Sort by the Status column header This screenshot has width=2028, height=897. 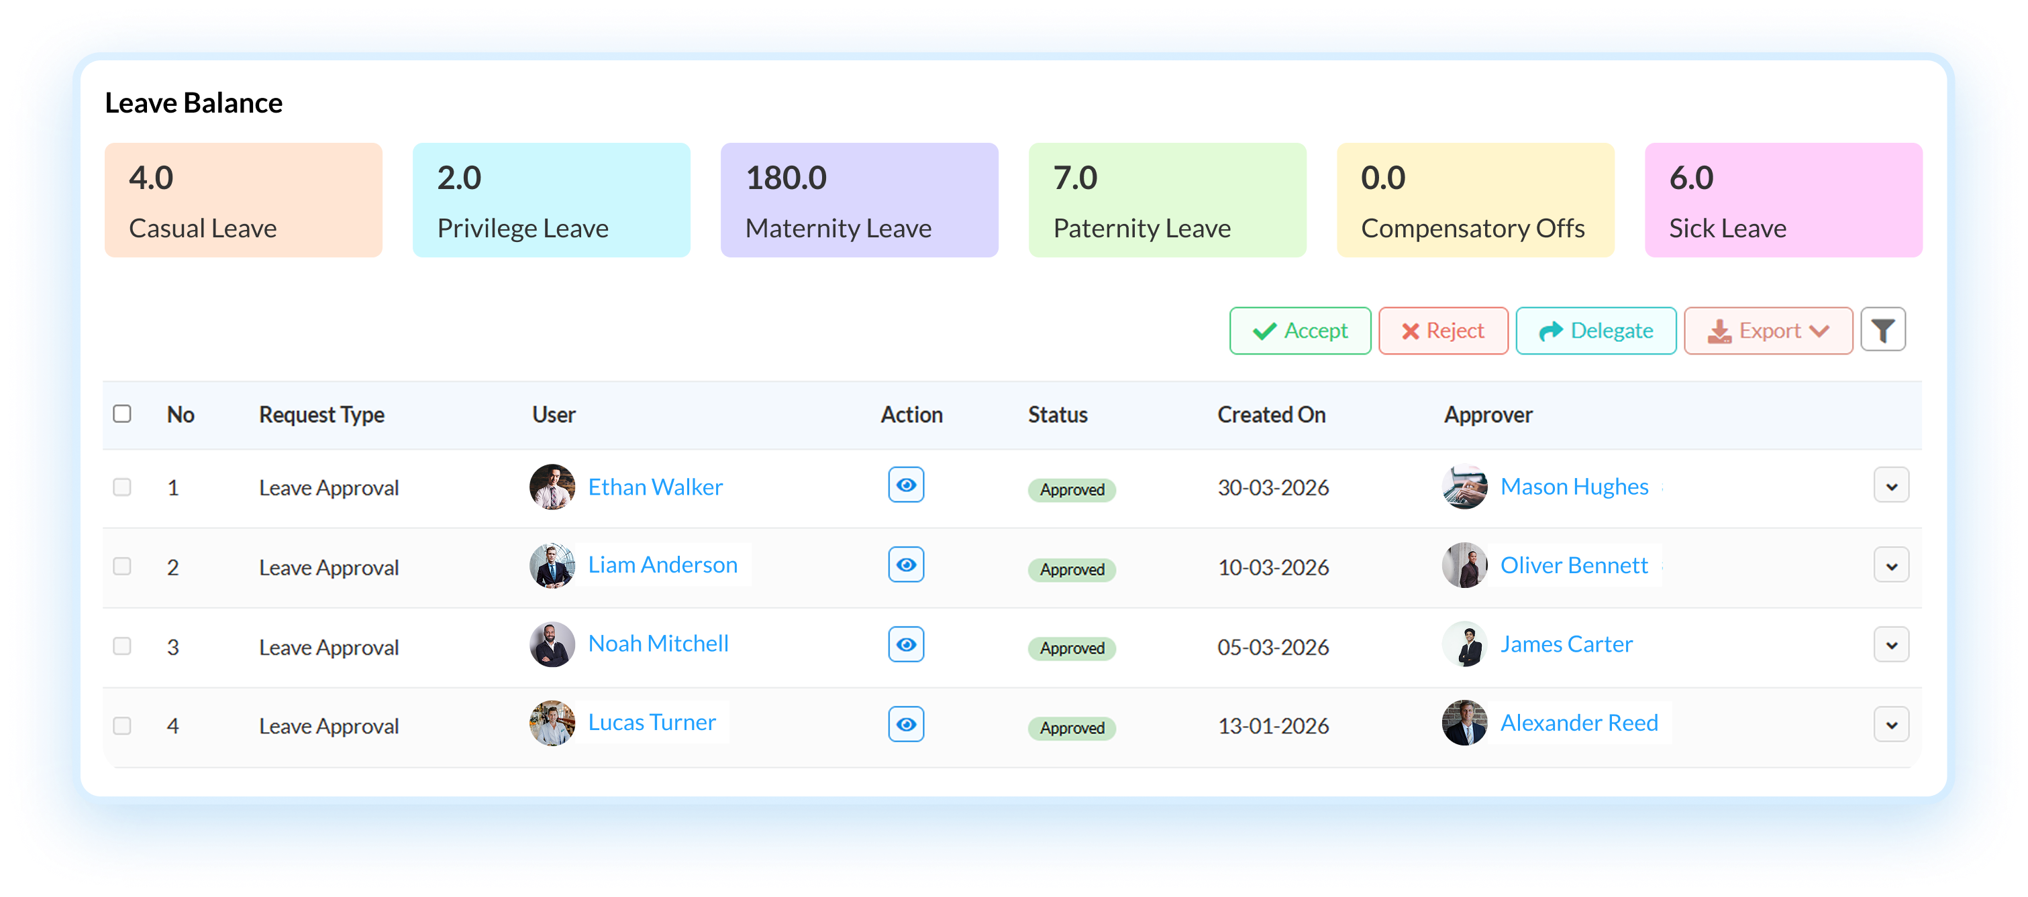pyautogui.click(x=1058, y=414)
